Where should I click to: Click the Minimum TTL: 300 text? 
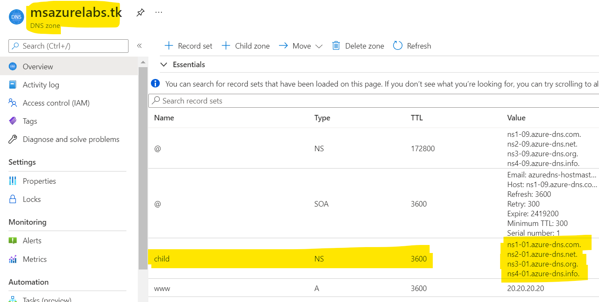click(537, 223)
